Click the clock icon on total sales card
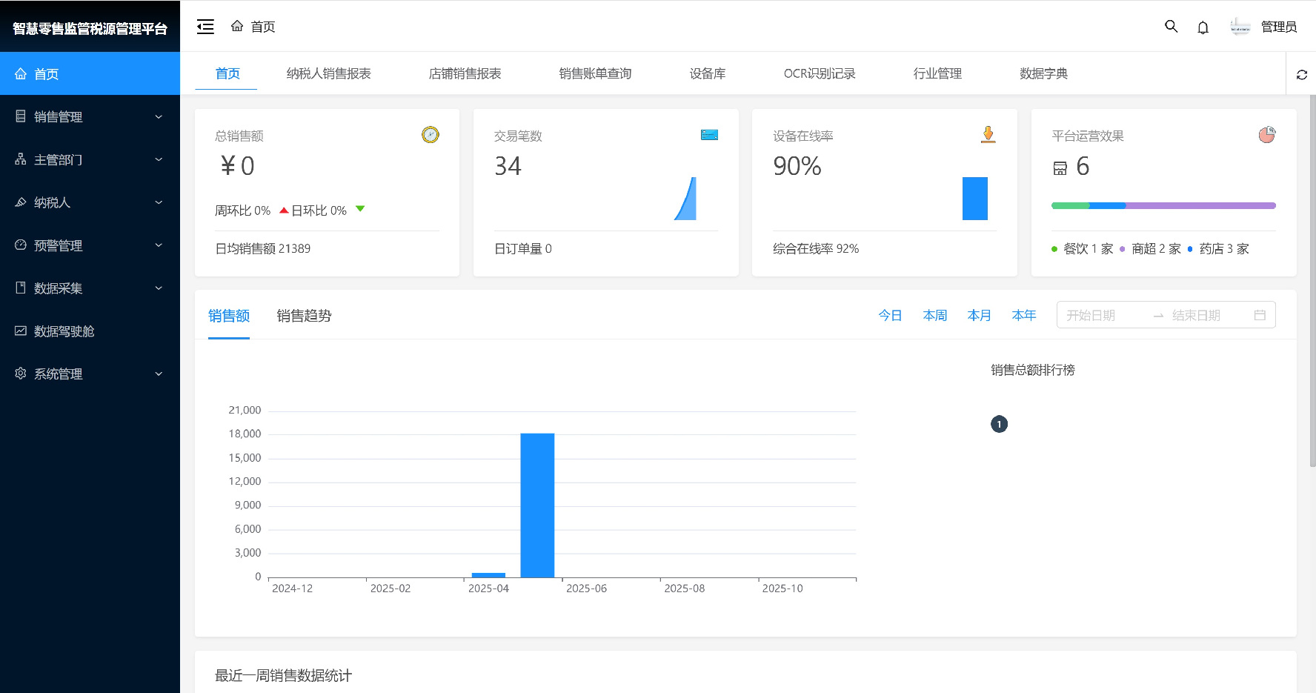Viewport: 1316px width, 693px height. click(x=430, y=135)
